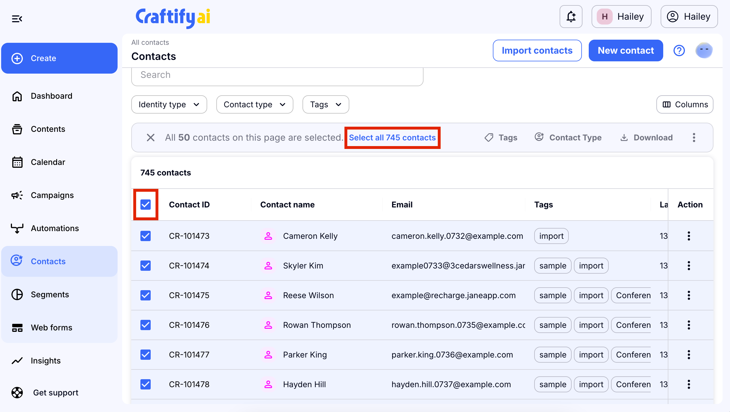Uncheck contact CR-101476 checkbox
730x412 pixels.
pos(146,325)
